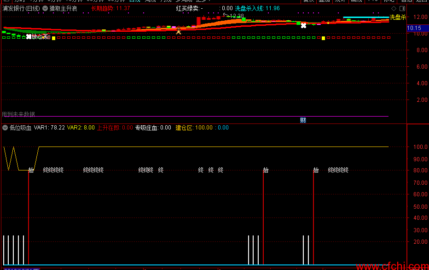Select the 建仓区: 100.00 readout
Screen dimensions: 429x270
(194, 128)
